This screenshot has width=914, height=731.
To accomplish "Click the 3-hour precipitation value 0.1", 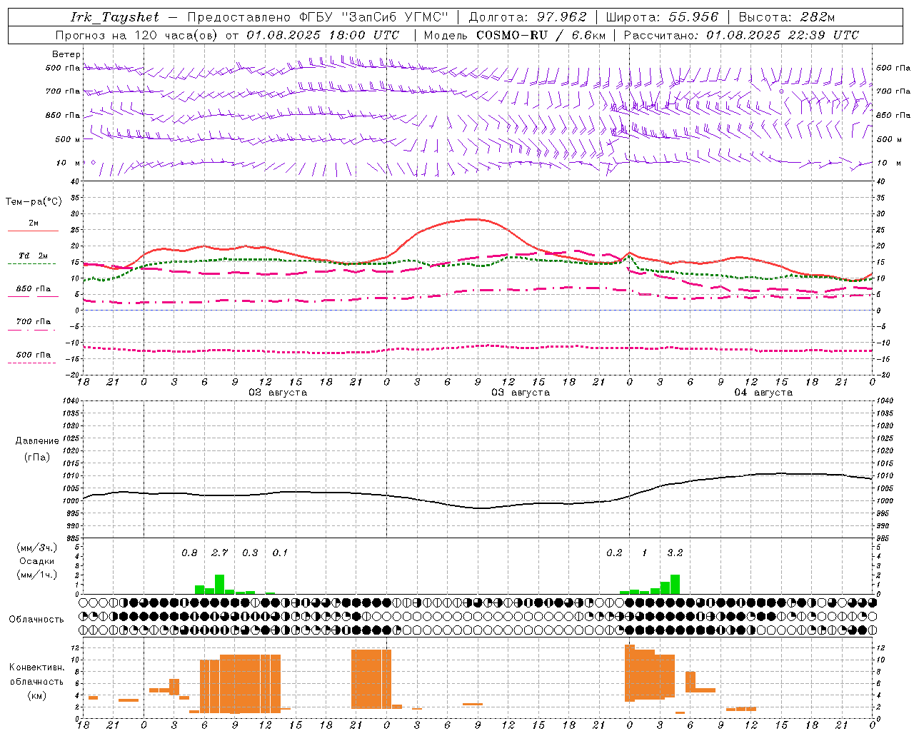I will click(x=281, y=553).
